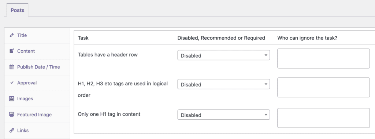Image resolution: width=375 pixels, height=139 pixels.
Task: Open dropdown for Only one H1 tag task
Action: point(224,115)
